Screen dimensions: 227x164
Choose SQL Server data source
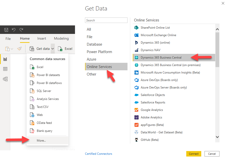click(47, 91)
